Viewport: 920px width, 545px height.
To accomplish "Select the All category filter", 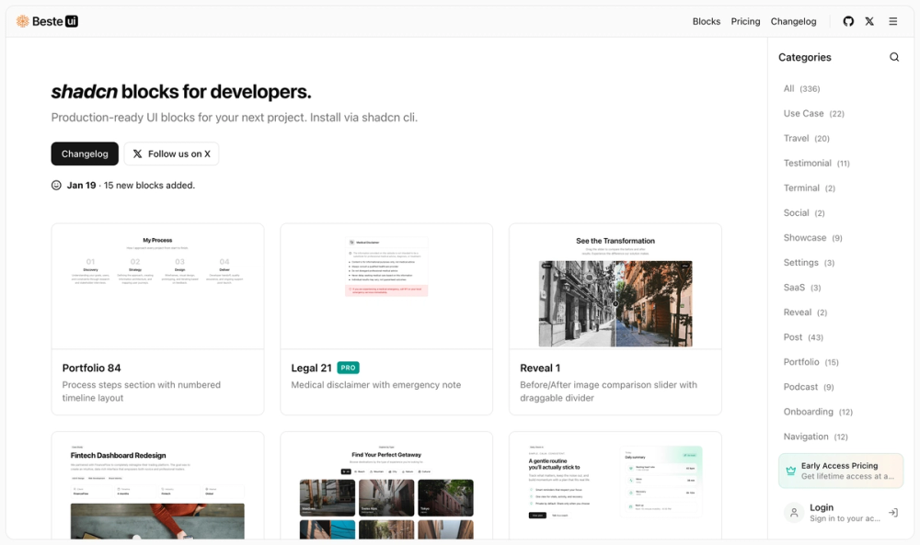I will pyautogui.click(x=788, y=88).
